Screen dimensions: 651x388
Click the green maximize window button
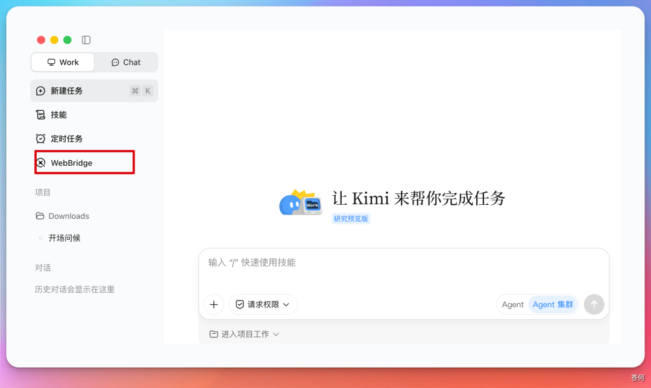[68, 40]
